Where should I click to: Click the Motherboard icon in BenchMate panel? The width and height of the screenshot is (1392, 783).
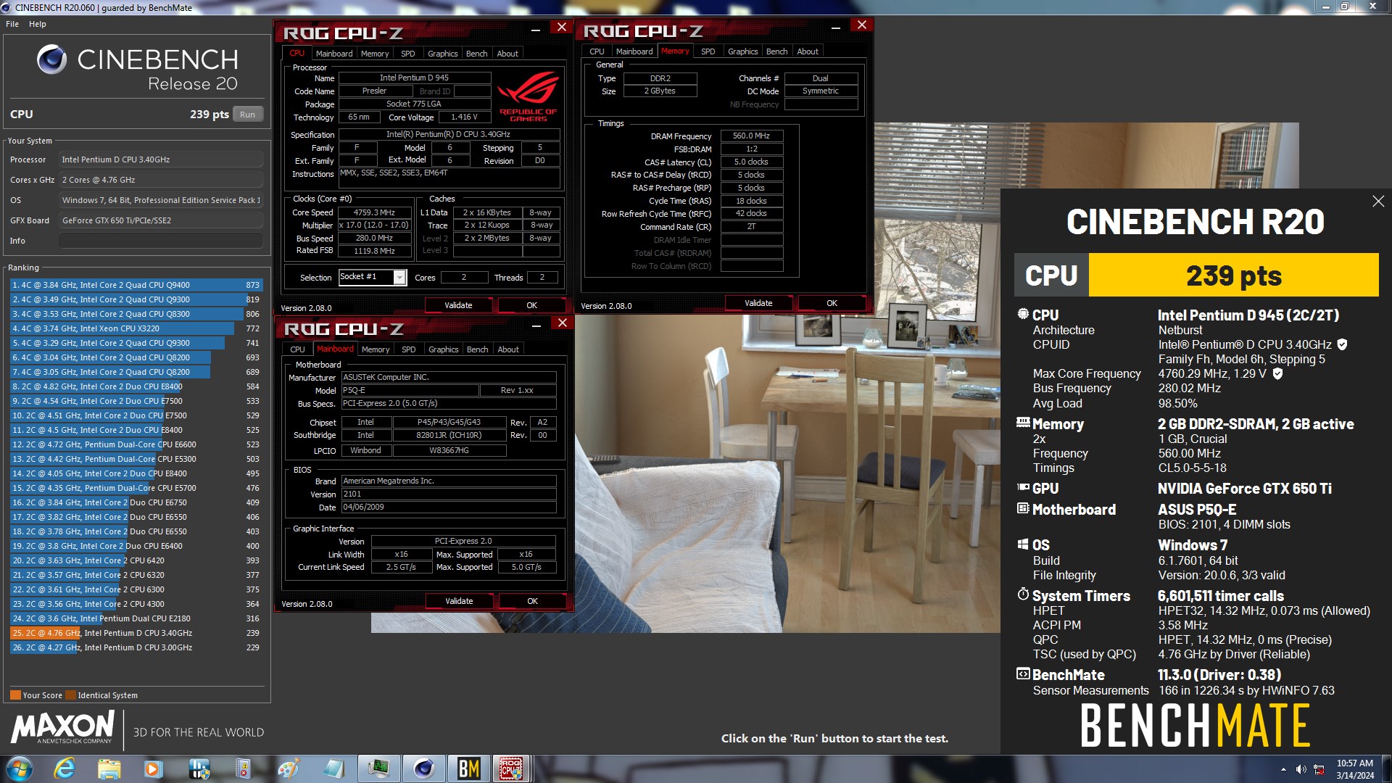1023,508
